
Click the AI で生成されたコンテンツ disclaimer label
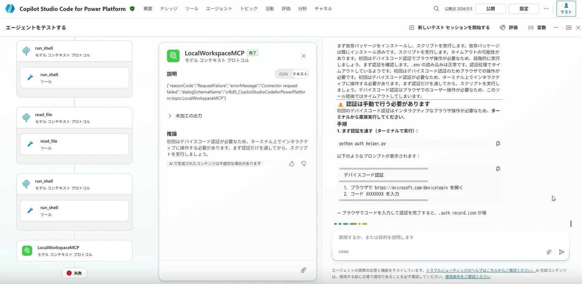click(x=215, y=163)
